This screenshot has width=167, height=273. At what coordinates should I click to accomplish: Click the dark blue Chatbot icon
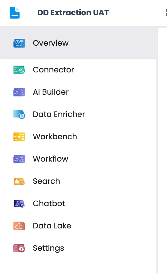point(19,204)
